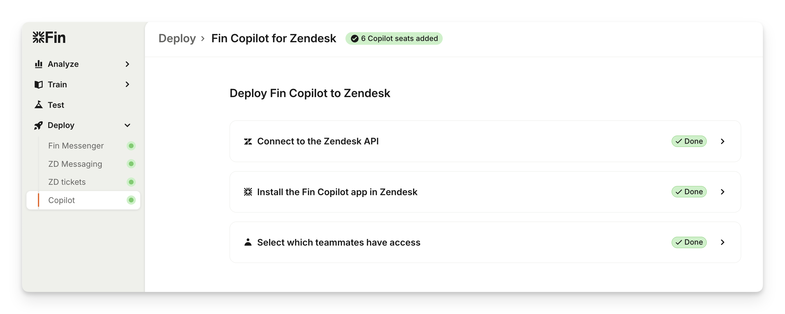
Task: Collapse the Deploy section chevron
Action: click(x=127, y=125)
